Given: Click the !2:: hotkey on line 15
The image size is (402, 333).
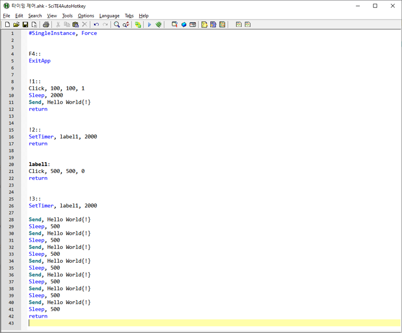Looking at the screenshot, I should pos(35,130).
